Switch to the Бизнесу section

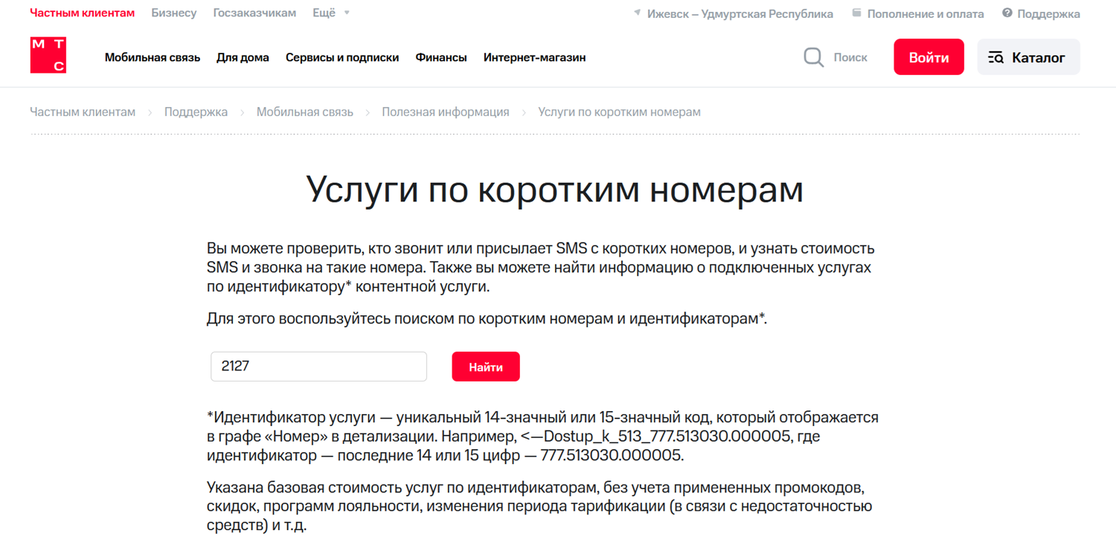174,13
